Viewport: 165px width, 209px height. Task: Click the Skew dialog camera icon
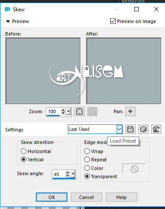(x=7, y=9)
